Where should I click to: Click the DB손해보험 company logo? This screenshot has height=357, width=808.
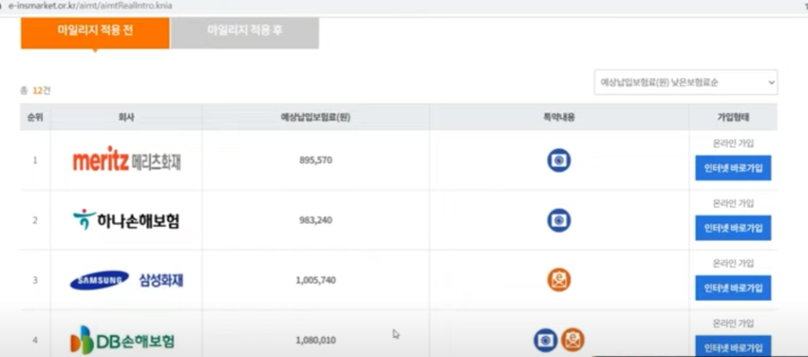pos(123,340)
